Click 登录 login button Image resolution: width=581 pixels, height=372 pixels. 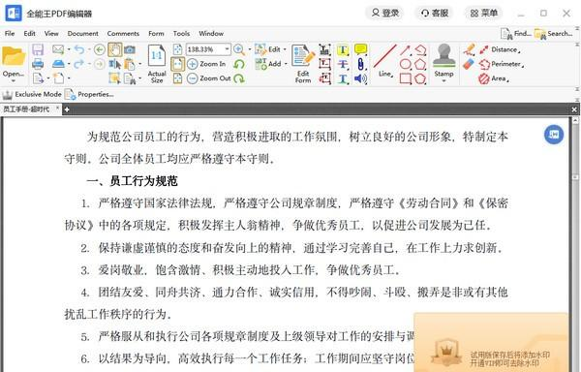(x=385, y=13)
